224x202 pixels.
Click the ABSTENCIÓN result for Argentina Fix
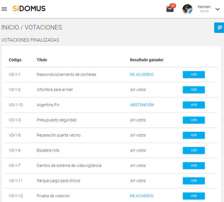pos(142,105)
